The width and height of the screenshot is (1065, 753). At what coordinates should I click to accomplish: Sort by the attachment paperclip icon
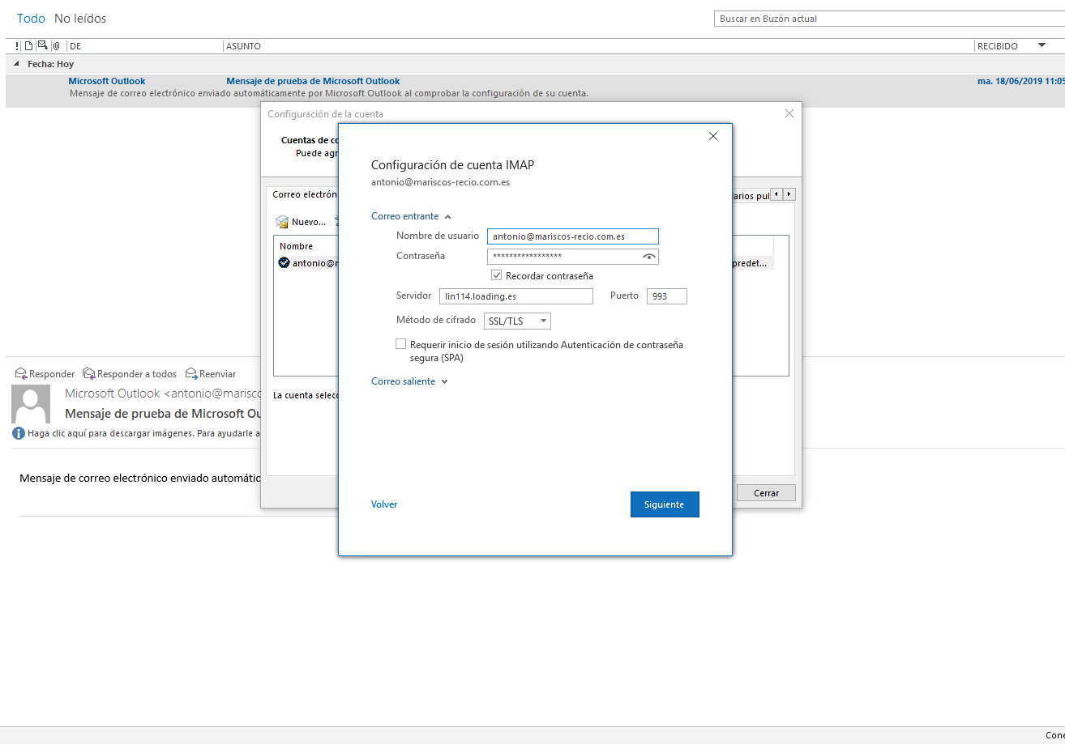tap(56, 46)
